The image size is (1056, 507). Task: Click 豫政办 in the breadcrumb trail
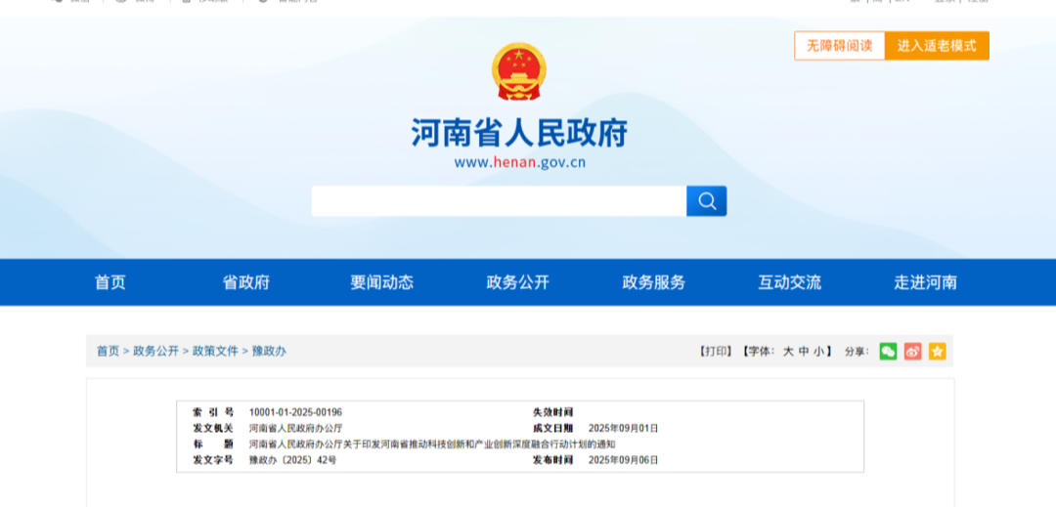270,351
